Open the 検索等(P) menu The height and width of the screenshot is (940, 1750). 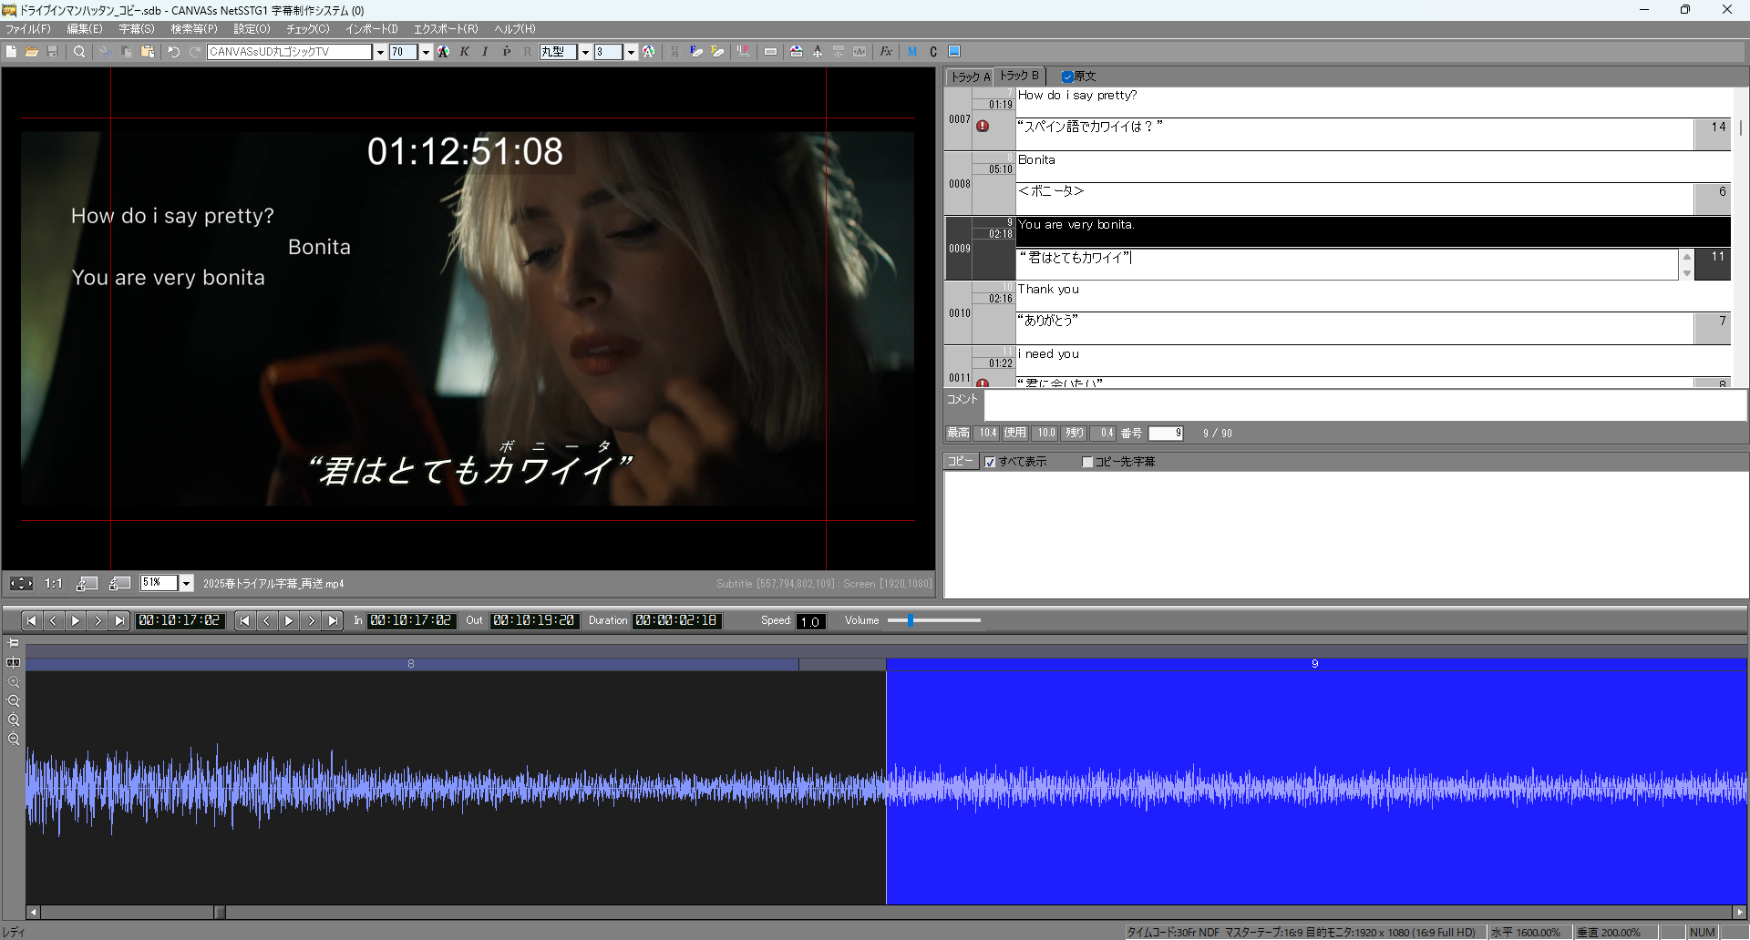(x=194, y=29)
